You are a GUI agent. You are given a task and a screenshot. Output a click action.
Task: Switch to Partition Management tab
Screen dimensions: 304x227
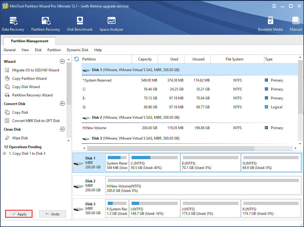click(30, 41)
